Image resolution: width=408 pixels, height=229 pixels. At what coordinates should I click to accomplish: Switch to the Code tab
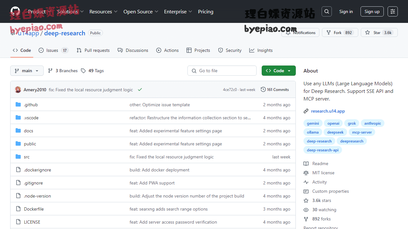(22, 50)
